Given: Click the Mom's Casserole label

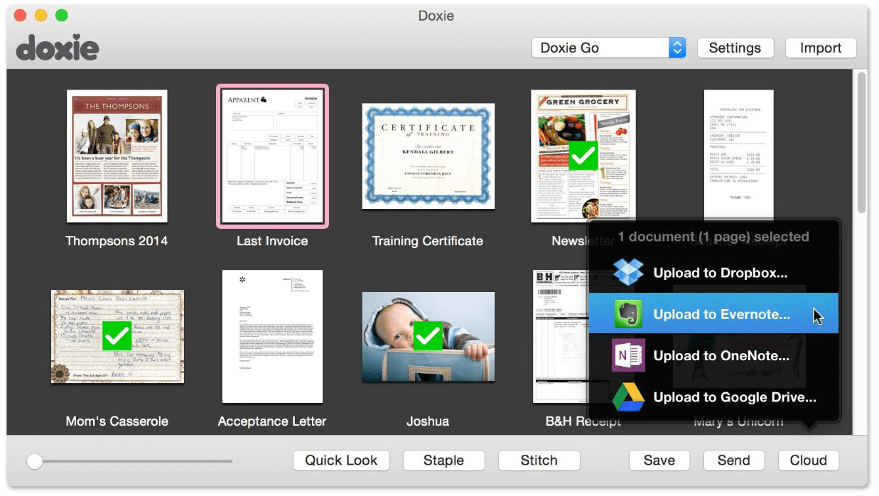Looking at the screenshot, I should point(117,421).
